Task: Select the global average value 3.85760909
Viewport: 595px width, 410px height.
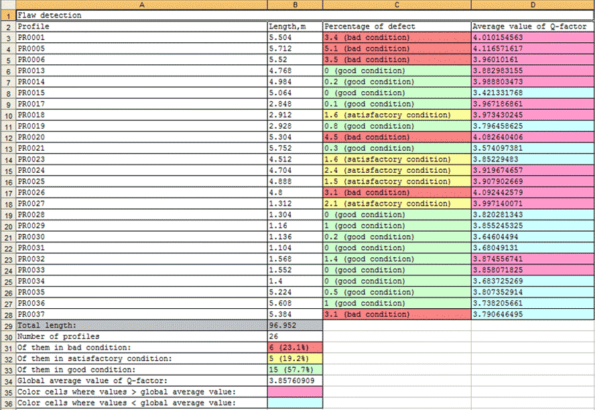Action: coord(294,381)
